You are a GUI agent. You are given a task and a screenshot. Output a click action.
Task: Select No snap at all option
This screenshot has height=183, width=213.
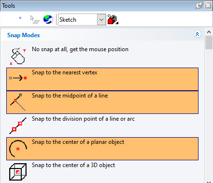[x=102, y=56]
